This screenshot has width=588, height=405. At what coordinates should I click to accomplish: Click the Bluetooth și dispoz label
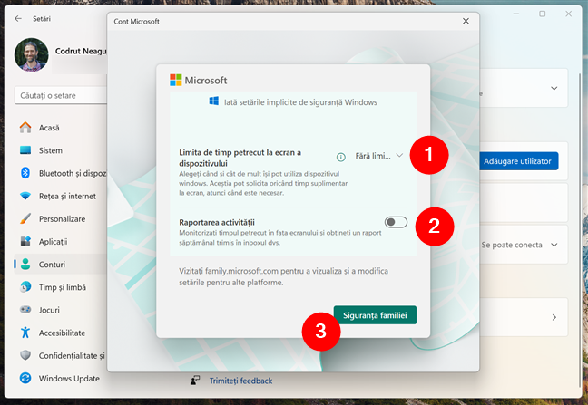[x=73, y=173]
